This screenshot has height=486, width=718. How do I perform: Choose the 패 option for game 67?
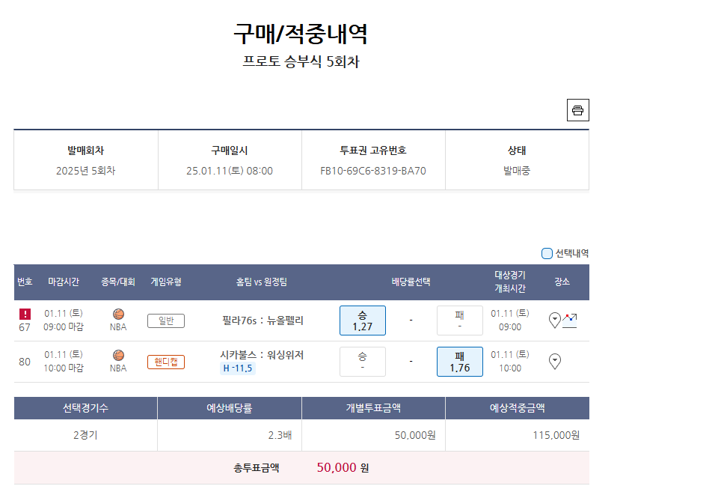point(459,321)
